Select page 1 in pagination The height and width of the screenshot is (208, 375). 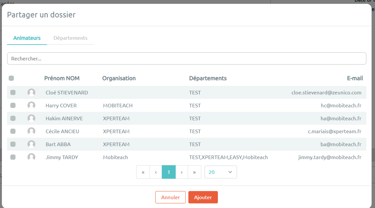(x=169, y=172)
